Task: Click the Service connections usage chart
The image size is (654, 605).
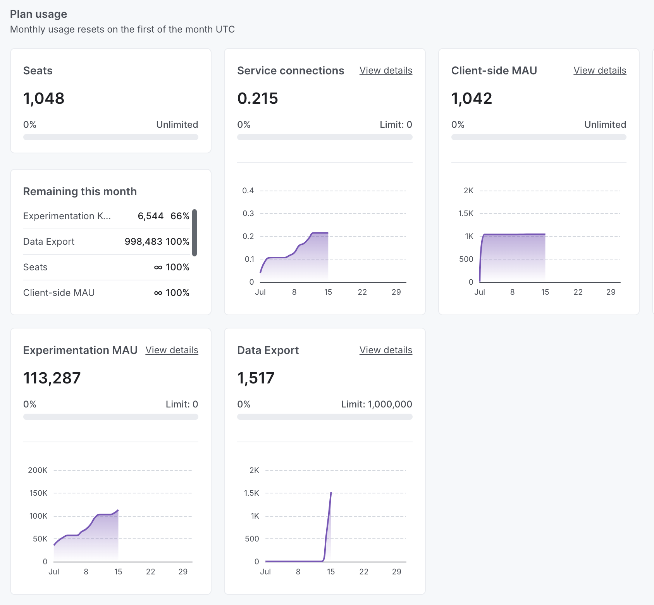Action: click(x=306, y=252)
